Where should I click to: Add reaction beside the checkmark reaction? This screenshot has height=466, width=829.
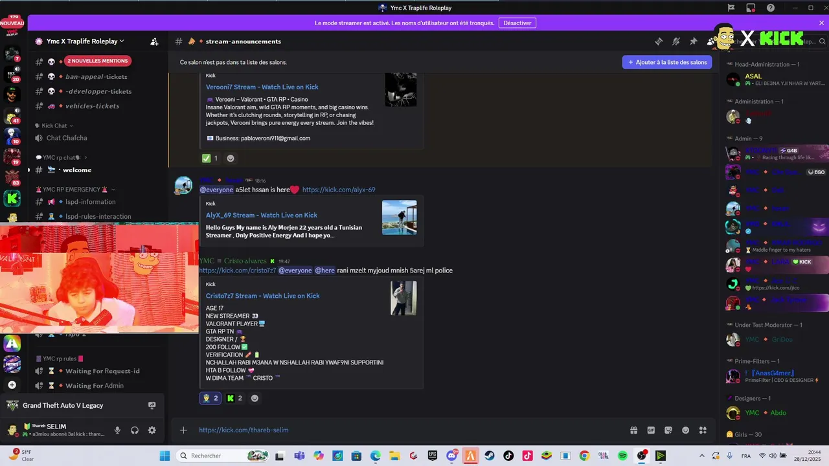tap(231, 158)
